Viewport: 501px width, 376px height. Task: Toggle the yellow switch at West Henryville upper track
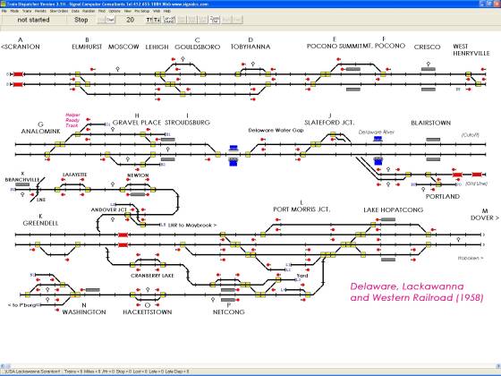pos(468,74)
